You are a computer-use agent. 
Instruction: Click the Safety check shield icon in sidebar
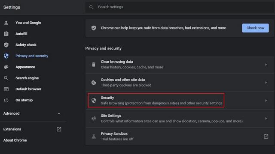6,45
